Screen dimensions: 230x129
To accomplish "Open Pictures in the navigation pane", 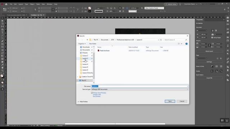I will click(x=85, y=53).
